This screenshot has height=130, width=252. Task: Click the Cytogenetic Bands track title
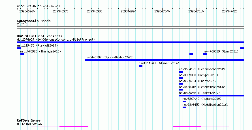[34, 21]
